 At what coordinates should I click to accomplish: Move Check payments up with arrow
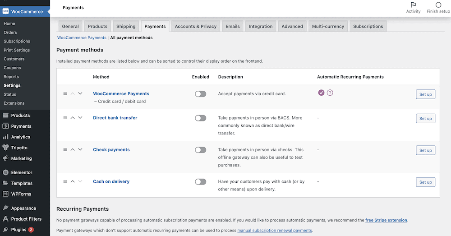[x=73, y=150]
